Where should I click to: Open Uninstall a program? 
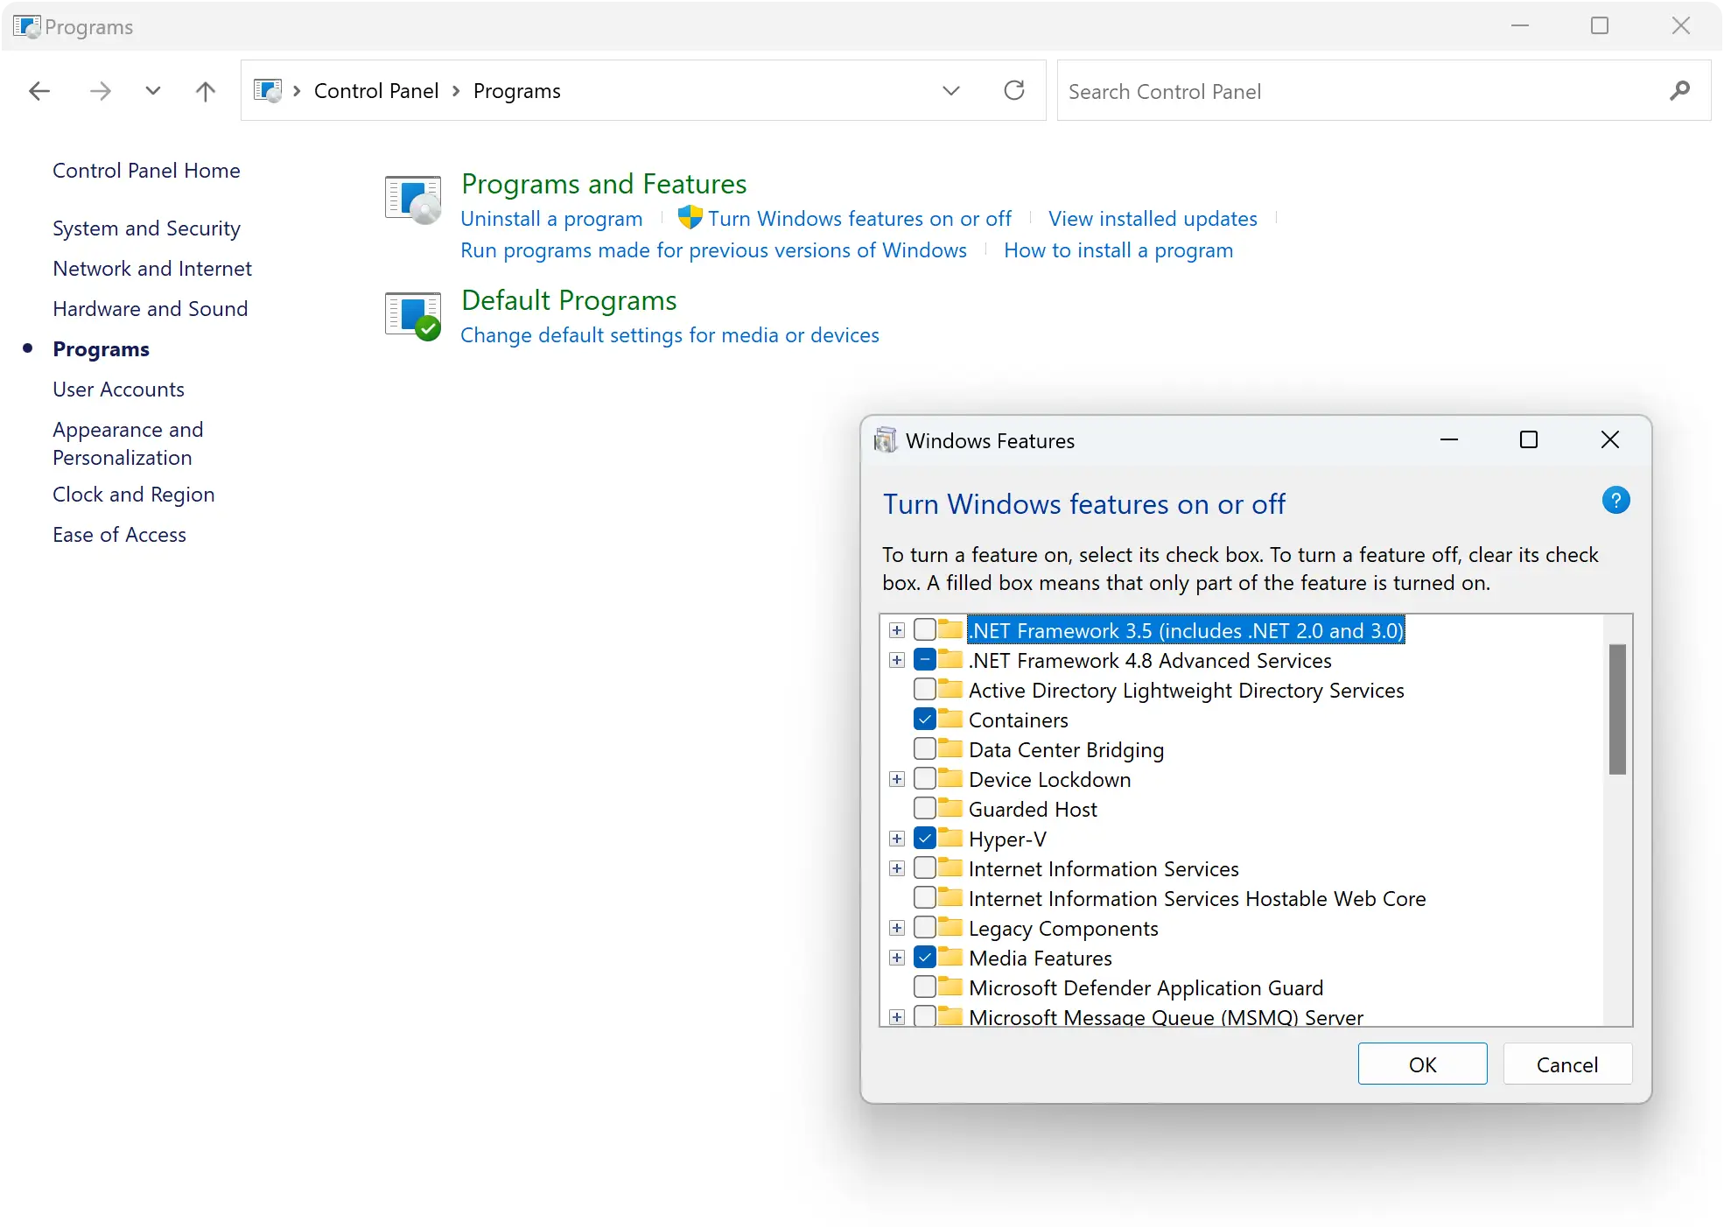pyautogui.click(x=551, y=219)
